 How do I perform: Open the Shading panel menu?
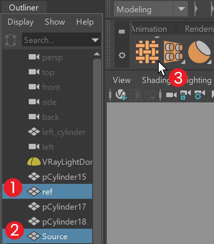pos(156,80)
